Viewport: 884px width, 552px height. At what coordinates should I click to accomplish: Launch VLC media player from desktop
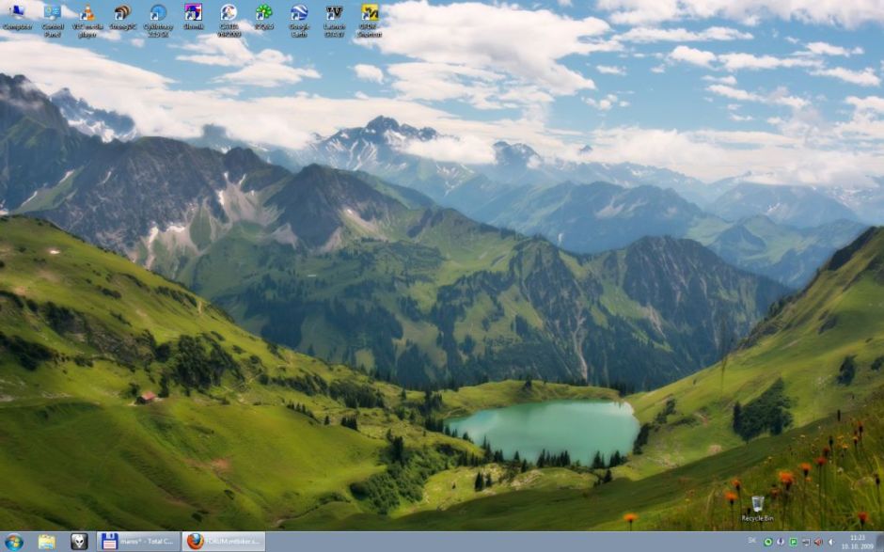tap(87, 15)
